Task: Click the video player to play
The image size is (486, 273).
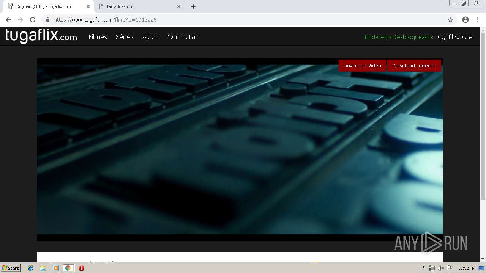Action: pos(240,149)
